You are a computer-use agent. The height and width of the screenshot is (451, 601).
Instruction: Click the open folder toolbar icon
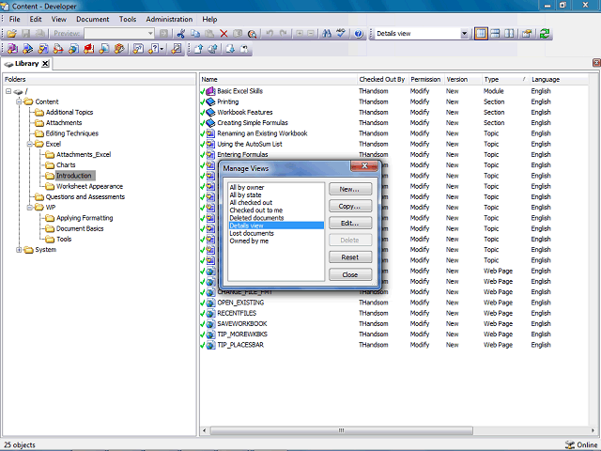(x=11, y=34)
